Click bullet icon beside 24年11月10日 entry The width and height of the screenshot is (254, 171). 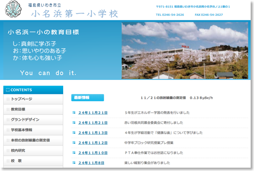click(74, 153)
